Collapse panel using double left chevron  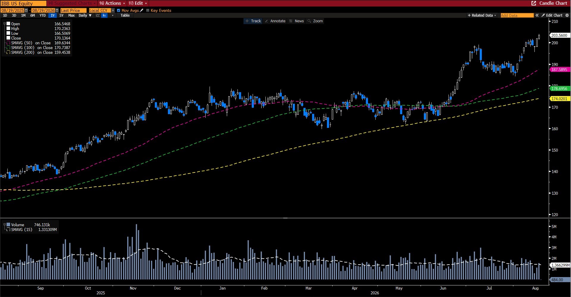537,15
